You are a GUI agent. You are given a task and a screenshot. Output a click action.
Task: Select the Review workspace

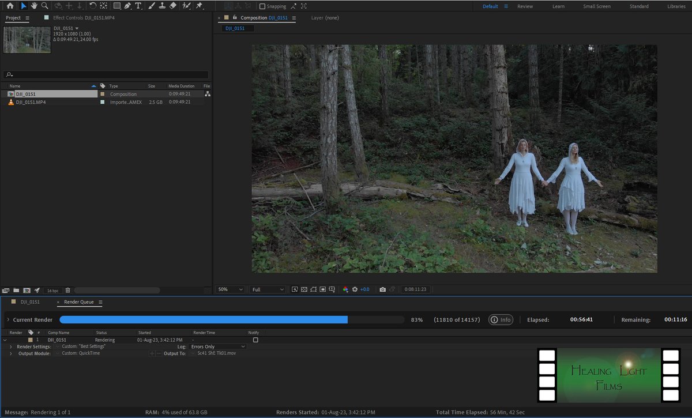point(525,6)
